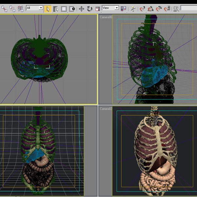Open the View reference coordinate system dropdown
Screen dimensions: 197x197
(x=110, y=8)
